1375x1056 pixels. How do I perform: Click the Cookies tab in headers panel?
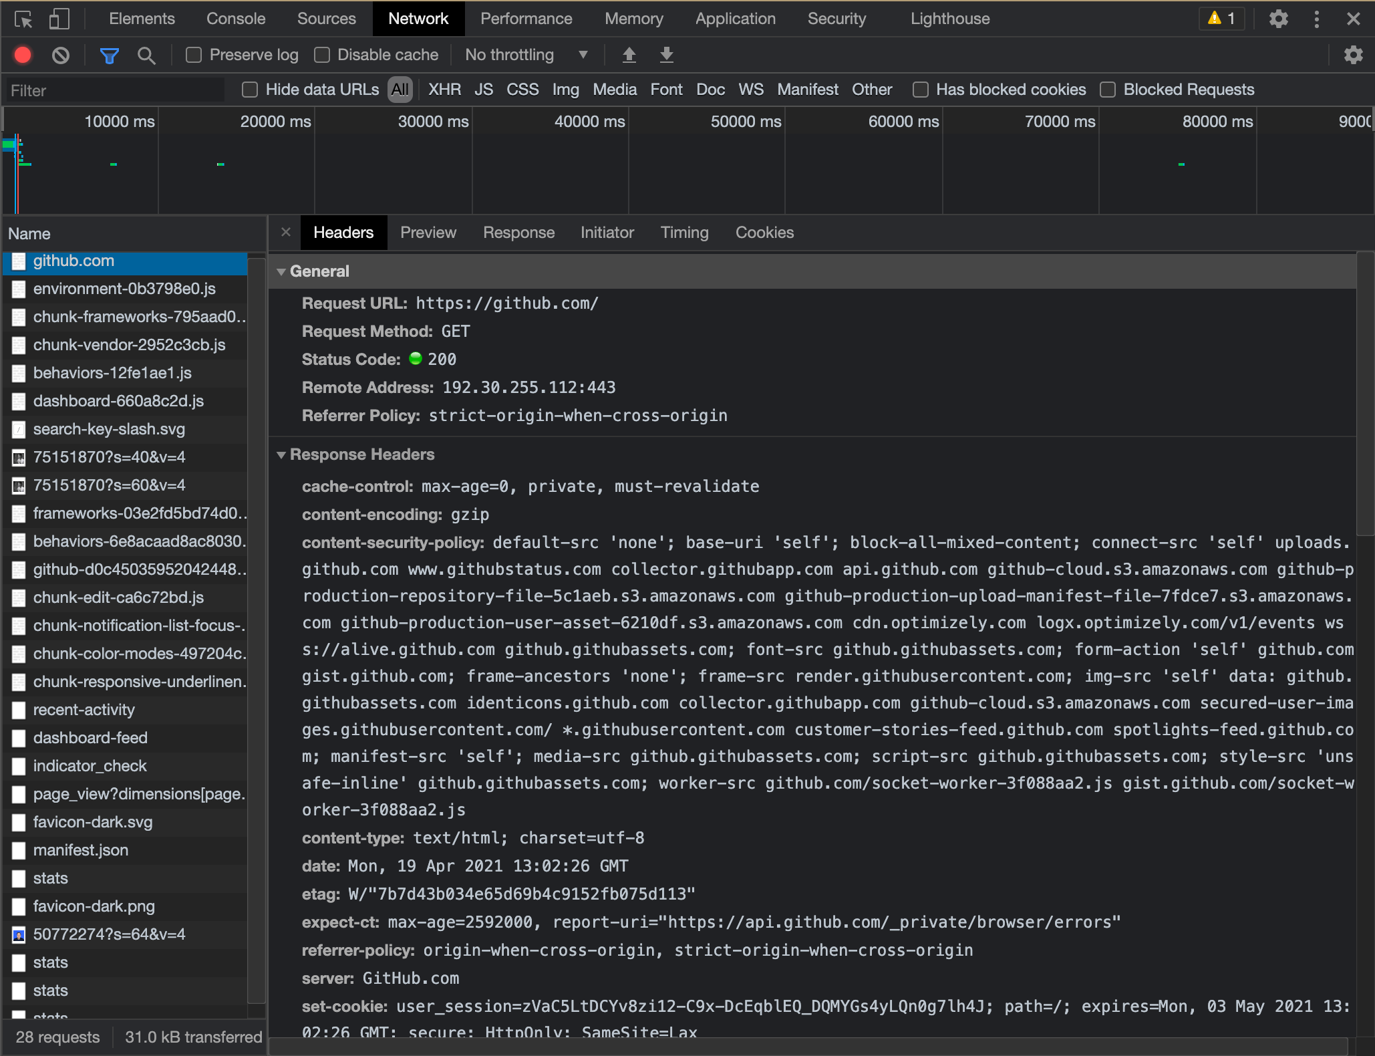765,232
